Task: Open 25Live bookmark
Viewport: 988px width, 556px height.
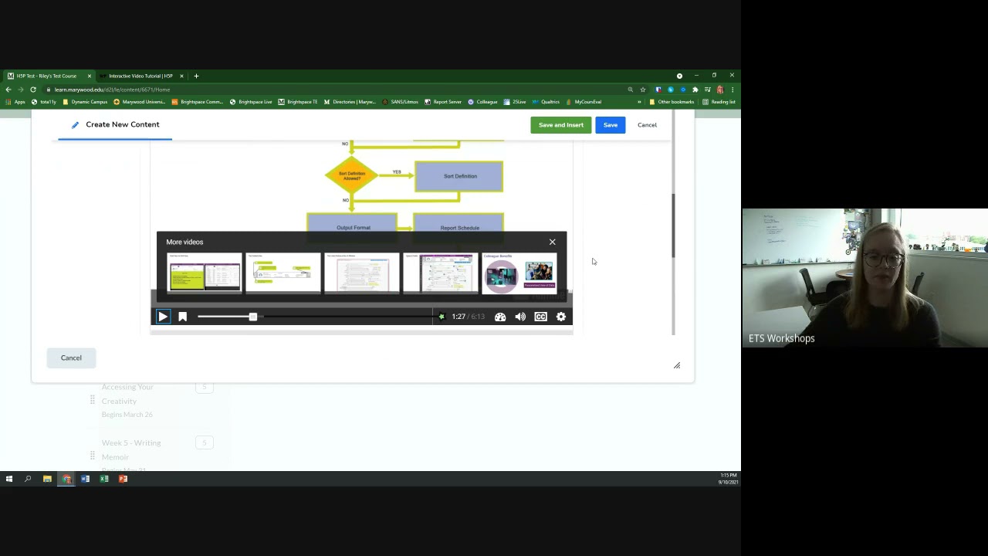Action: click(515, 102)
